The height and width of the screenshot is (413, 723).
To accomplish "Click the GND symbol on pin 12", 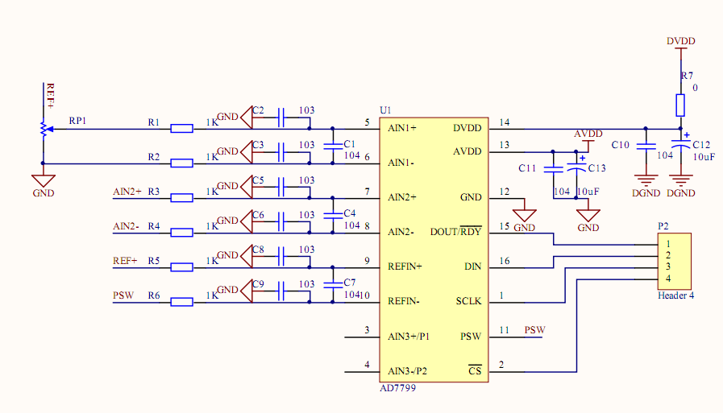I will (x=524, y=216).
